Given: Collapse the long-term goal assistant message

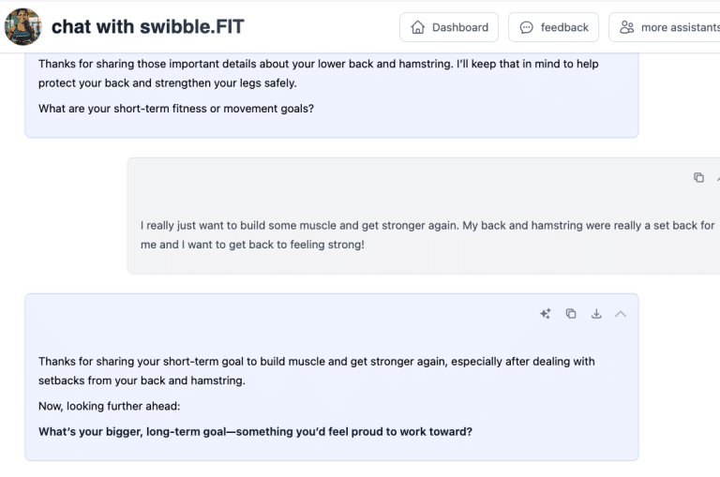Looking at the screenshot, I should pos(620,314).
